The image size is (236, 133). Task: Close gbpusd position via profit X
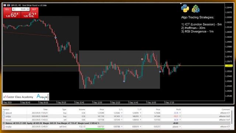tap(180, 113)
